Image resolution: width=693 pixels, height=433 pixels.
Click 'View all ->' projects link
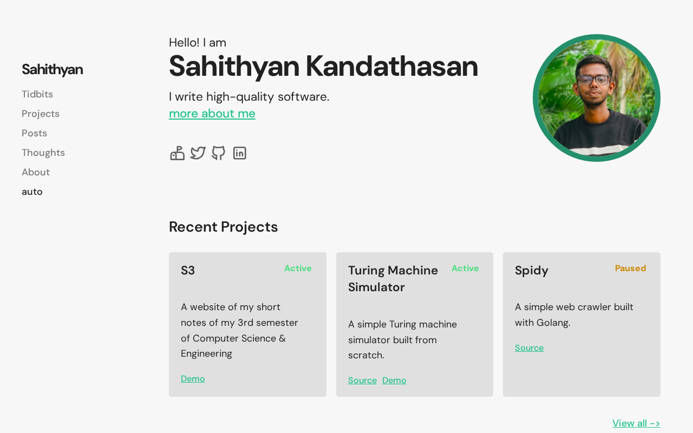[x=636, y=423]
